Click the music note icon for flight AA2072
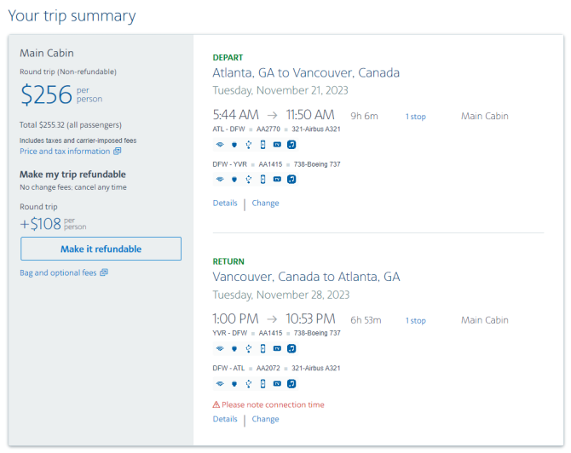Viewport: 571px width, 453px height. [x=291, y=383]
